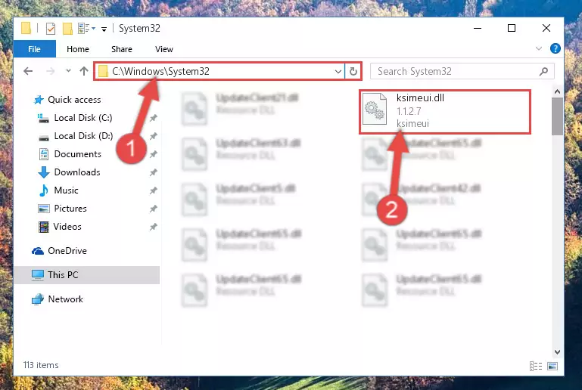Click the pin icon beside Downloads
582x390 pixels.
[x=154, y=172]
